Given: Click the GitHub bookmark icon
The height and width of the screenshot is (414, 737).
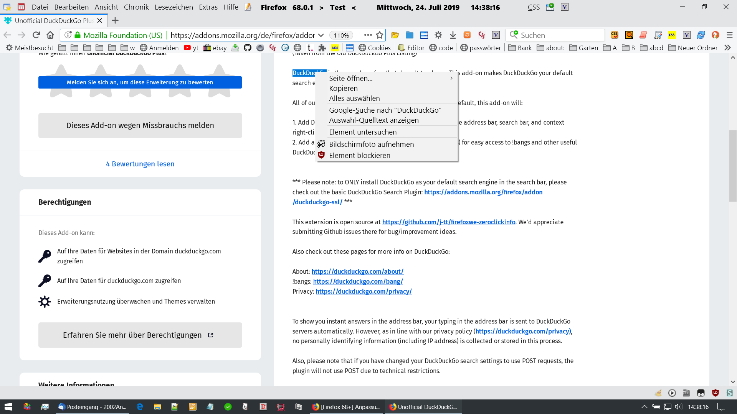Looking at the screenshot, I should coord(248,48).
